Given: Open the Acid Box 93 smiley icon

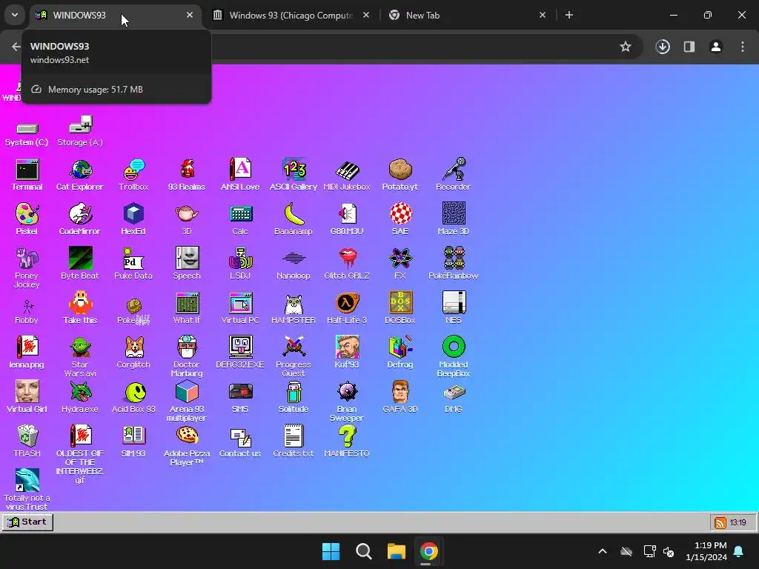Looking at the screenshot, I should [x=133, y=397].
